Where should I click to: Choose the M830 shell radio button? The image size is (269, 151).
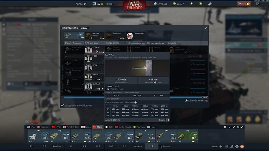[102, 60]
